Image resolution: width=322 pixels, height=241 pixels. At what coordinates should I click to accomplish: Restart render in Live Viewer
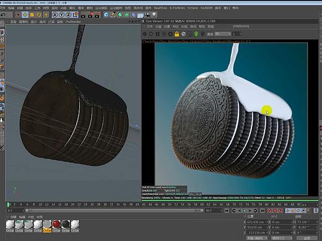pyautogui.click(x=151, y=34)
